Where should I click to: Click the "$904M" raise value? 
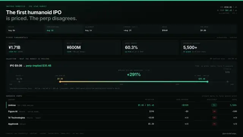pyautogui.click(x=165, y=30)
